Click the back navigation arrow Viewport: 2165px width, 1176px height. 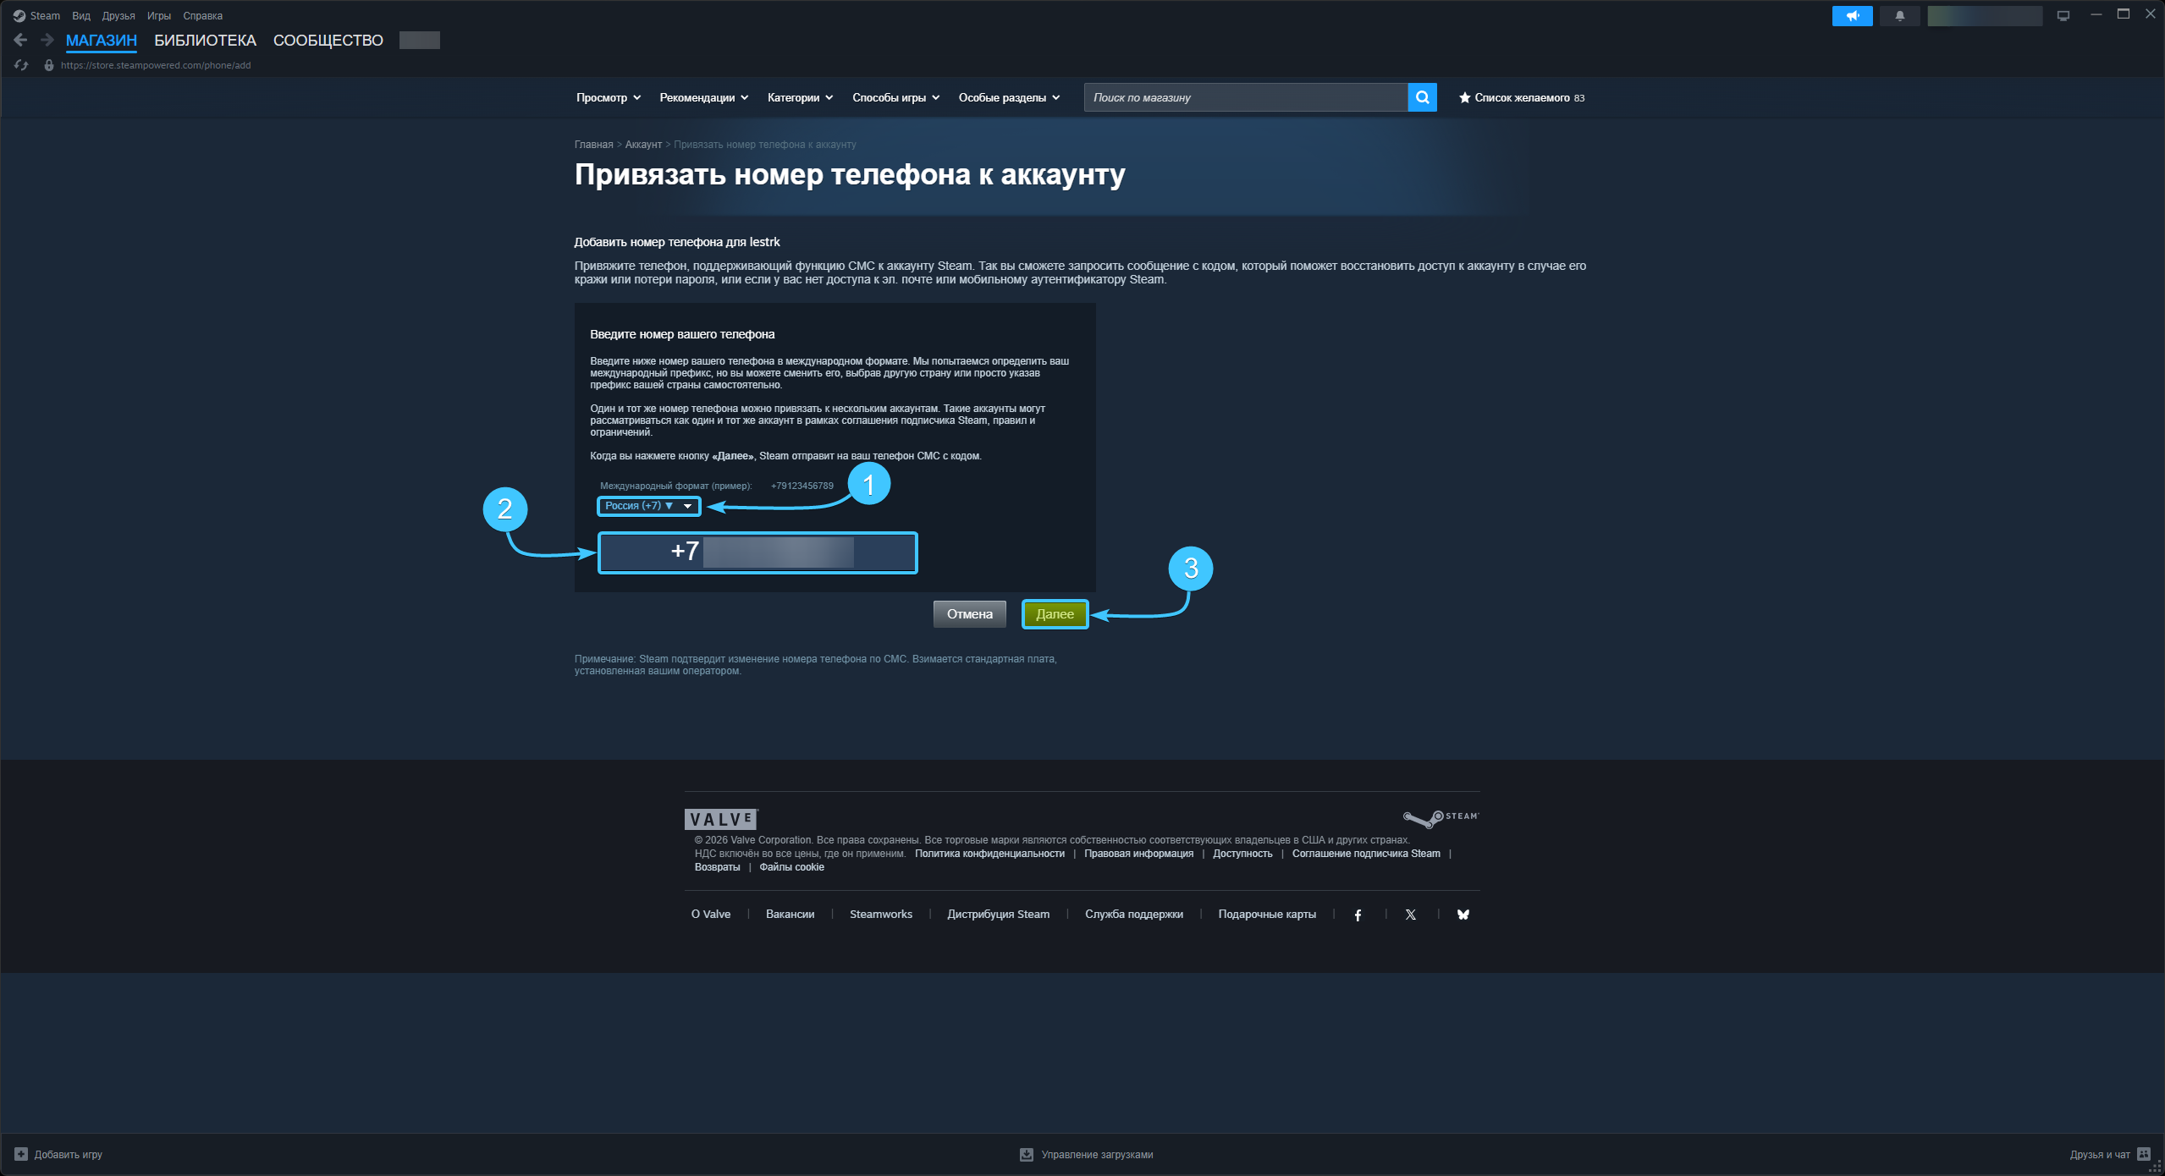[x=21, y=40]
